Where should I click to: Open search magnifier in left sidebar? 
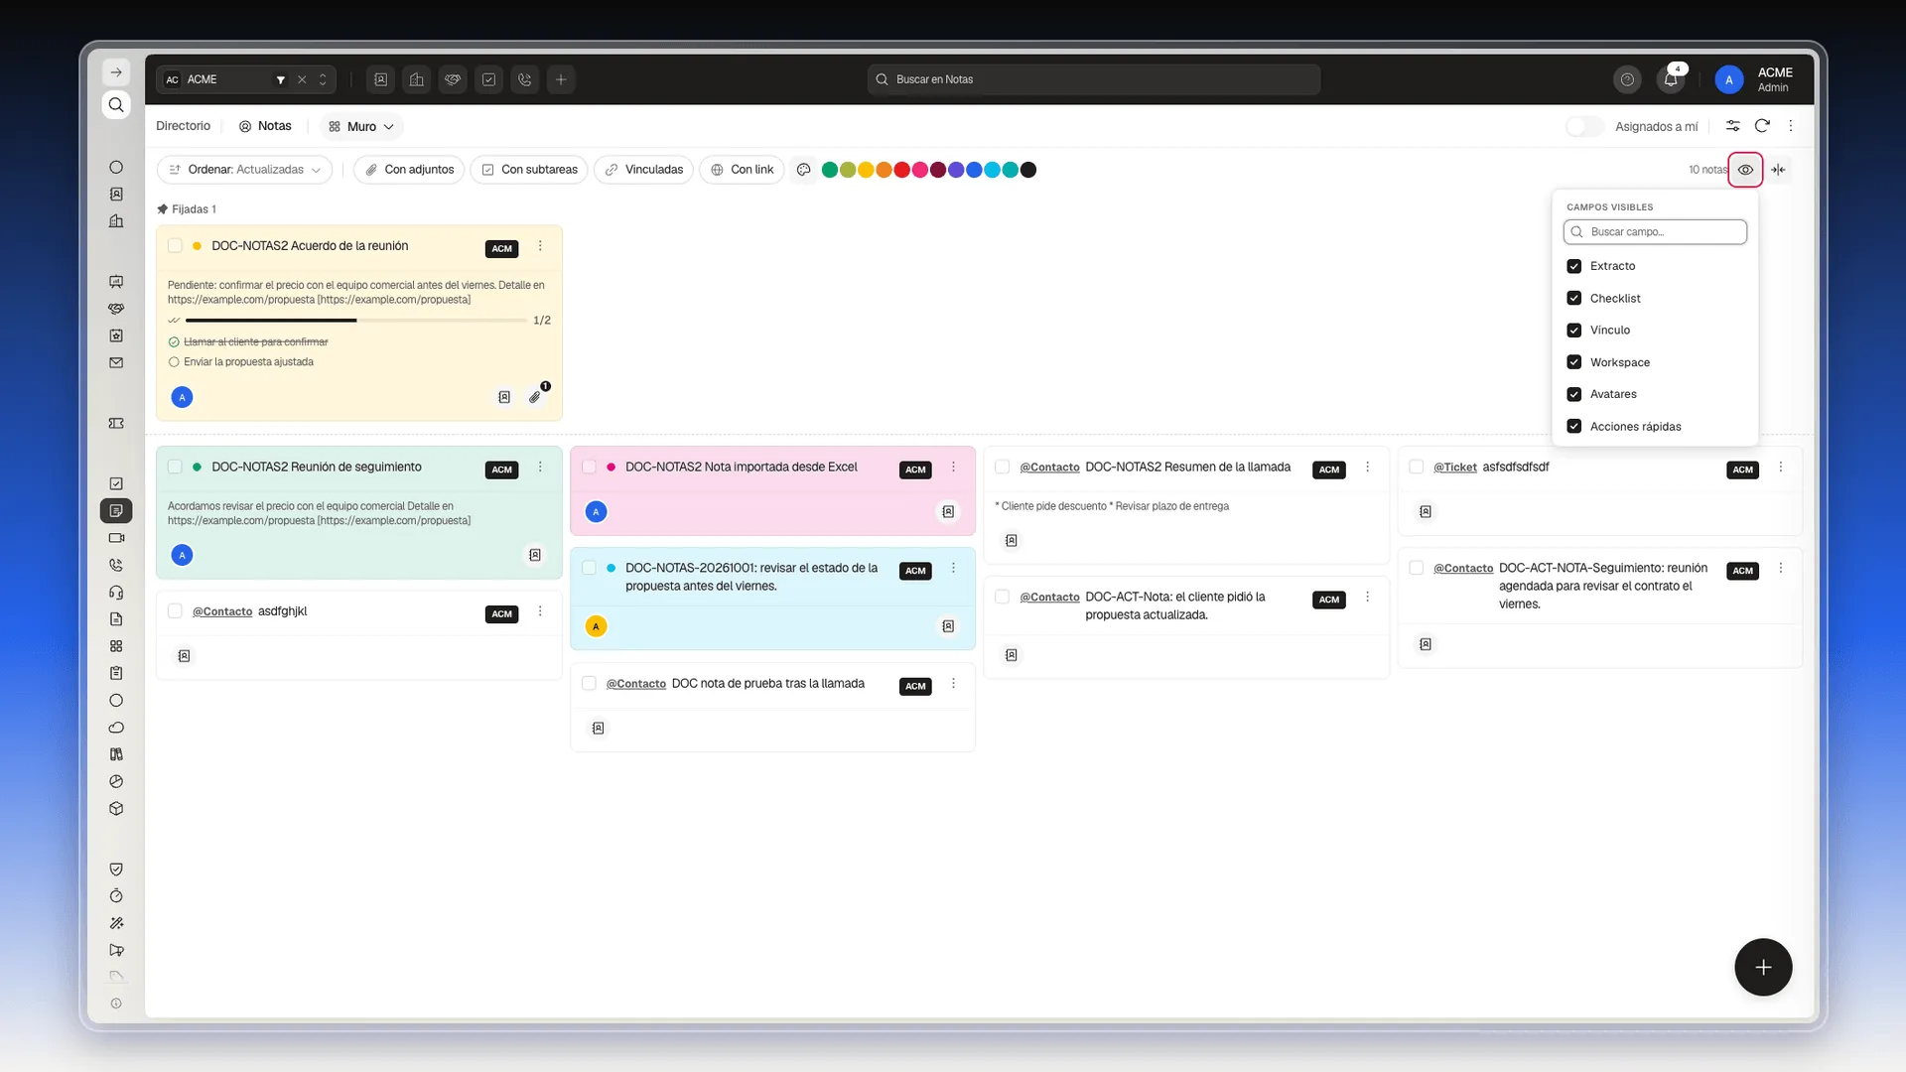tap(116, 105)
